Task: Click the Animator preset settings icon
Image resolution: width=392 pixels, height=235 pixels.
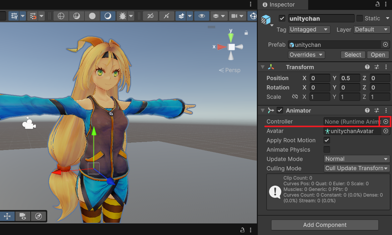Action: [x=377, y=111]
